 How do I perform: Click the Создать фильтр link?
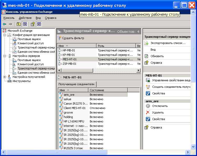73,38
